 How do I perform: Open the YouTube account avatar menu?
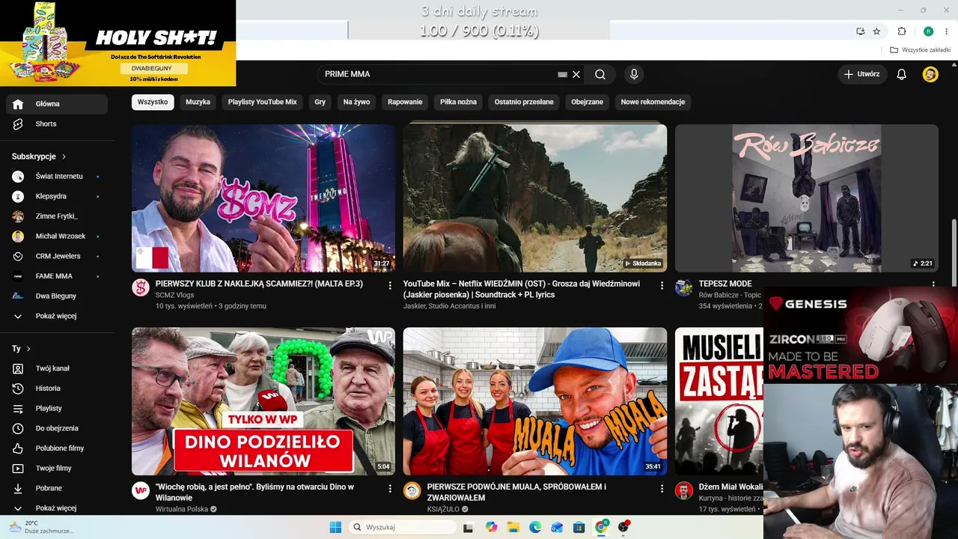tap(930, 74)
